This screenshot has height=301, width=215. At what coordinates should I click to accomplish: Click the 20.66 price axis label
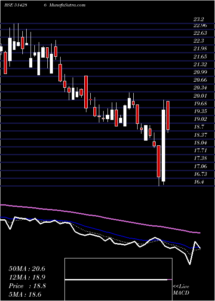(200, 80)
